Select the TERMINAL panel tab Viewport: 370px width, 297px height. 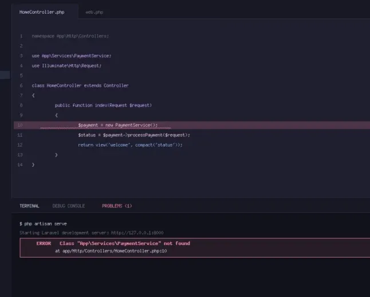[29, 206]
